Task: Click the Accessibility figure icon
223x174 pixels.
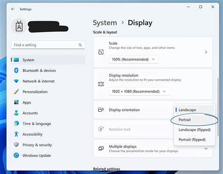Action: click(x=16, y=134)
